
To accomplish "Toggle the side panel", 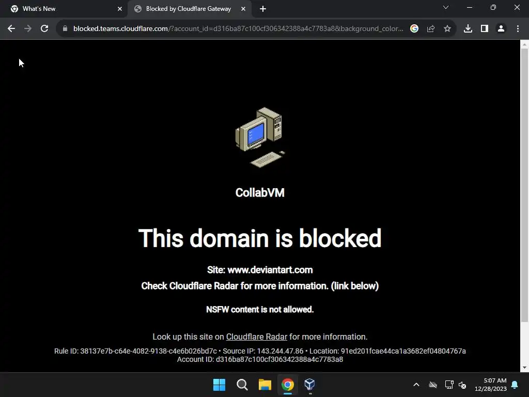I will [485, 29].
